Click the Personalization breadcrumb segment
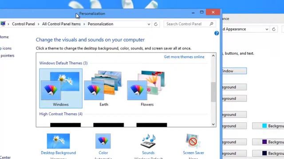The image size is (284, 159). [x=101, y=24]
